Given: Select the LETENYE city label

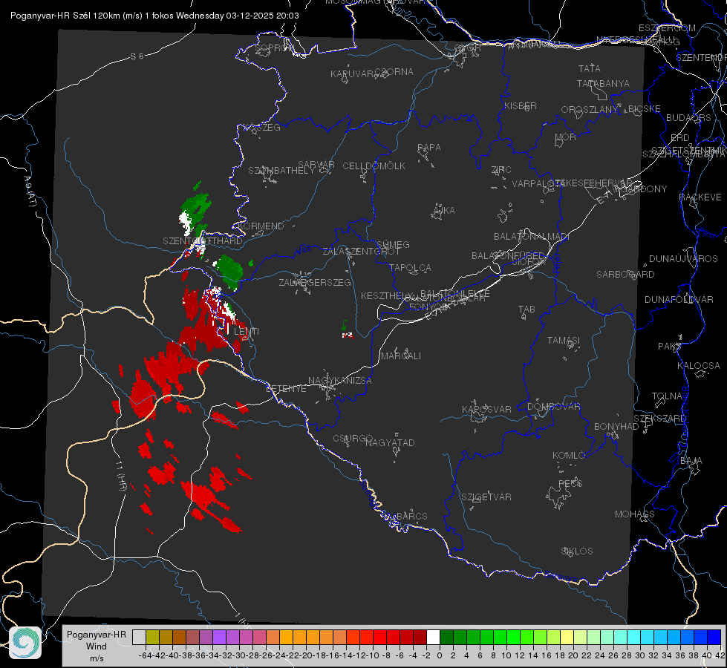Looking at the screenshot, I should tap(286, 388).
